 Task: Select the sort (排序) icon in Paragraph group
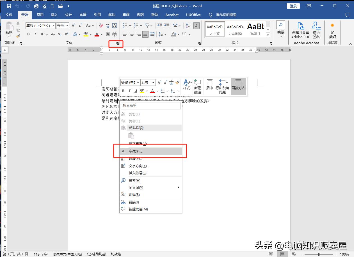[x=187, y=25]
